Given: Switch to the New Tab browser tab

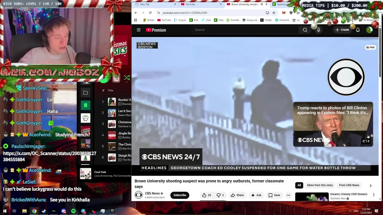Looking at the screenshot, I should click(x=156, y=4).
